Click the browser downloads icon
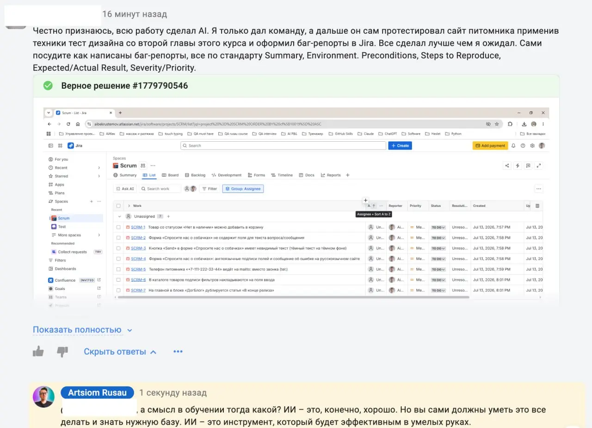This screenshot has height=428, width=592. 524,124
